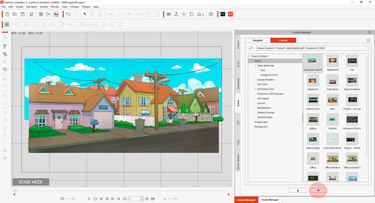
Task: Open a project using the folder icon
Action: (15, 15)
